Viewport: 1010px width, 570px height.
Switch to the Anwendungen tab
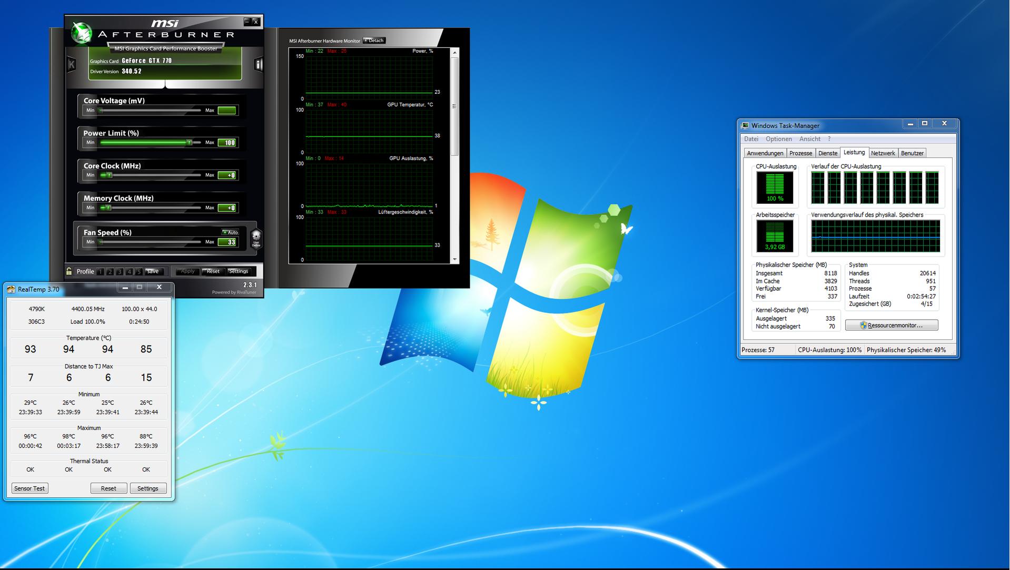tap(765, 153)
